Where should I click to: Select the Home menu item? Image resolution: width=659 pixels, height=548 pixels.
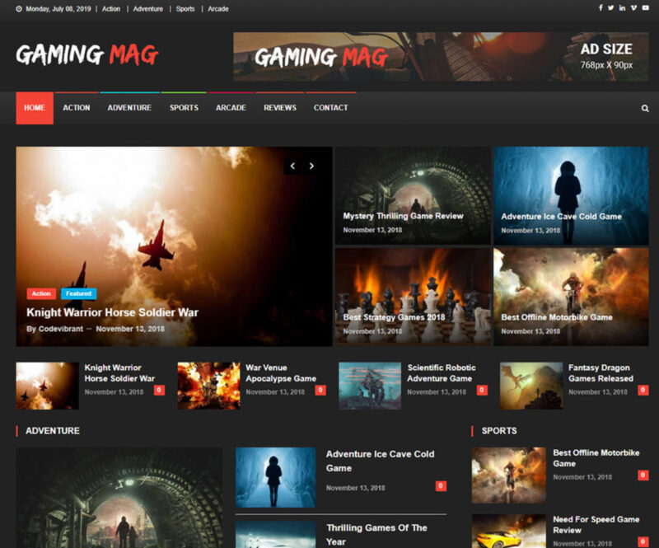(x=35, y=108)
